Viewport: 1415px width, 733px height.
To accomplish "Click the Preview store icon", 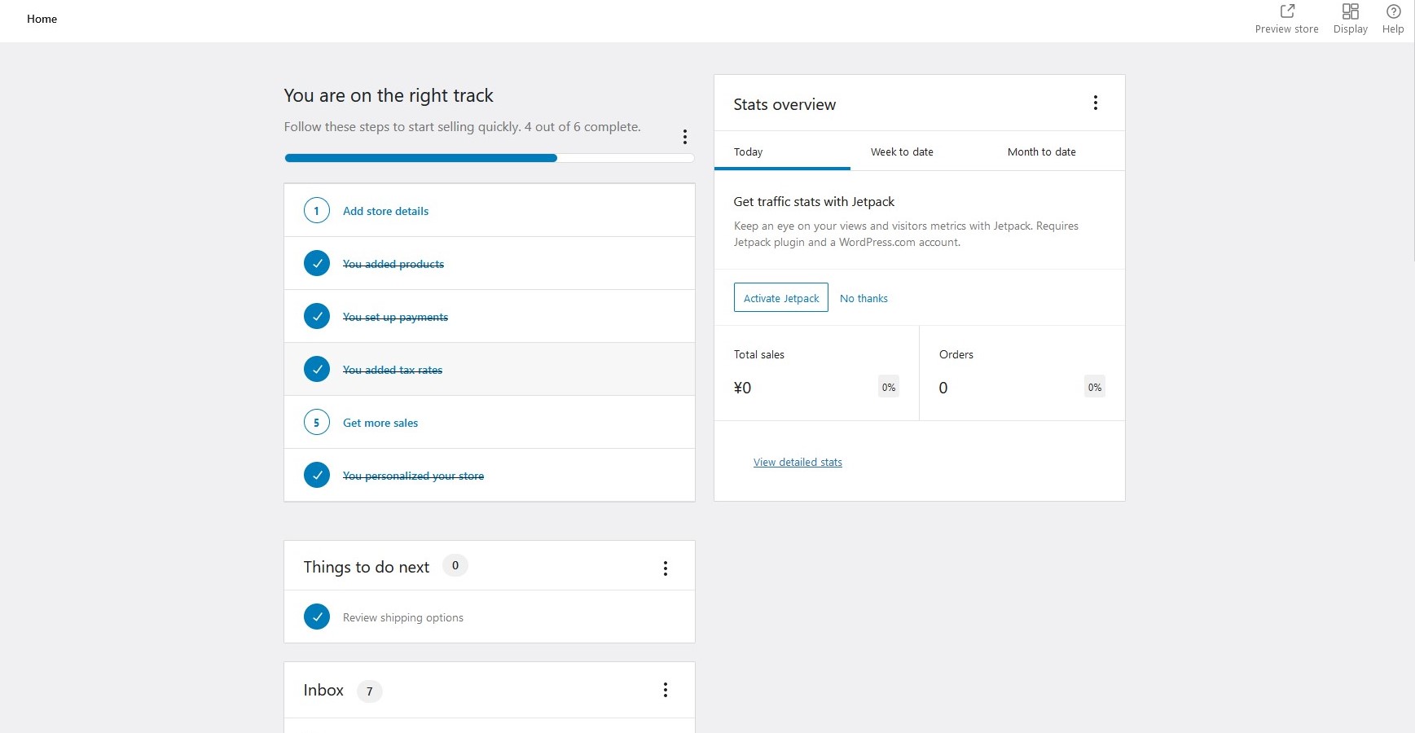I will pyautogui.click(x=1287, y=11).
